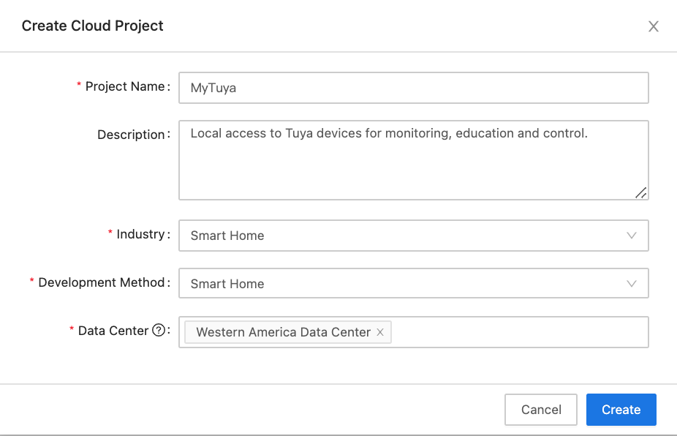This screenshot has height=436, width=677.
Task: Click the Development Method label
Action: tap(101, 282)
